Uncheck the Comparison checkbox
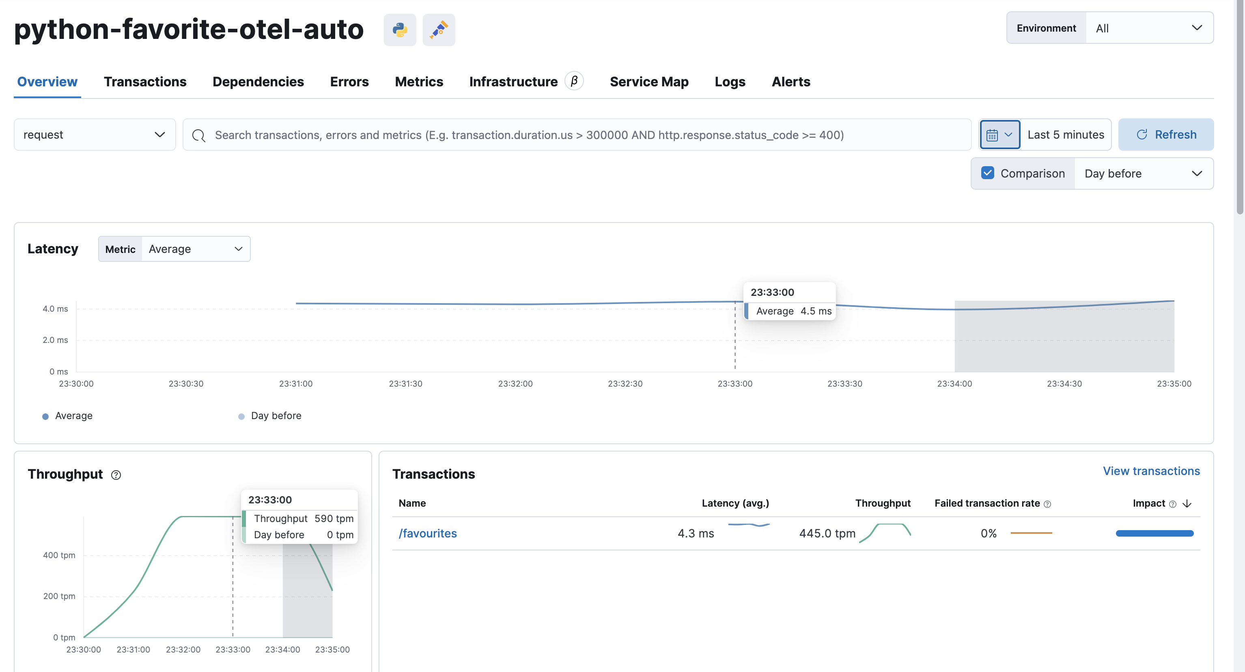The image size is (1245, 672). pos(988,173)
